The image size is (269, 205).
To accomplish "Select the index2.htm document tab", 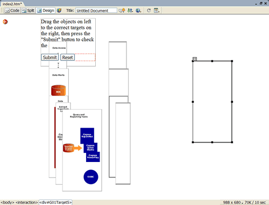I will coord(12,4).
